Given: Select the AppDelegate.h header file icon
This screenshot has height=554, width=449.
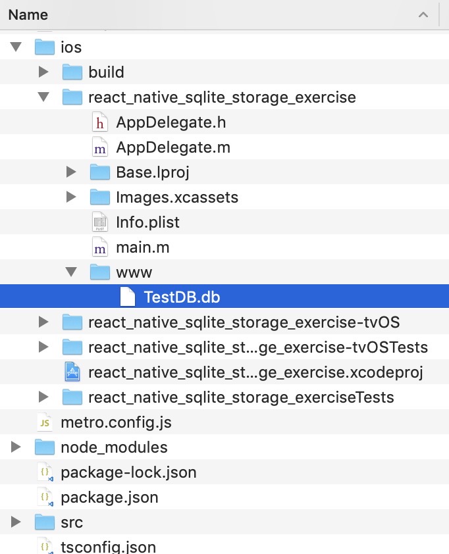Looking at the screenshot, I should point(99,122).
